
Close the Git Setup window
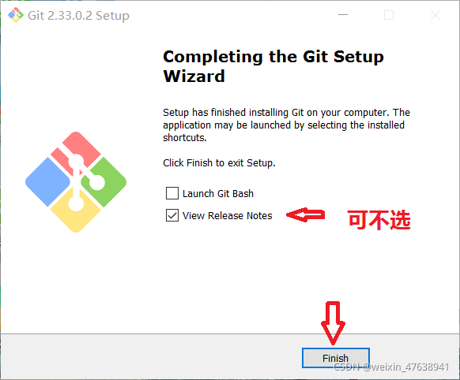point(435,15)
